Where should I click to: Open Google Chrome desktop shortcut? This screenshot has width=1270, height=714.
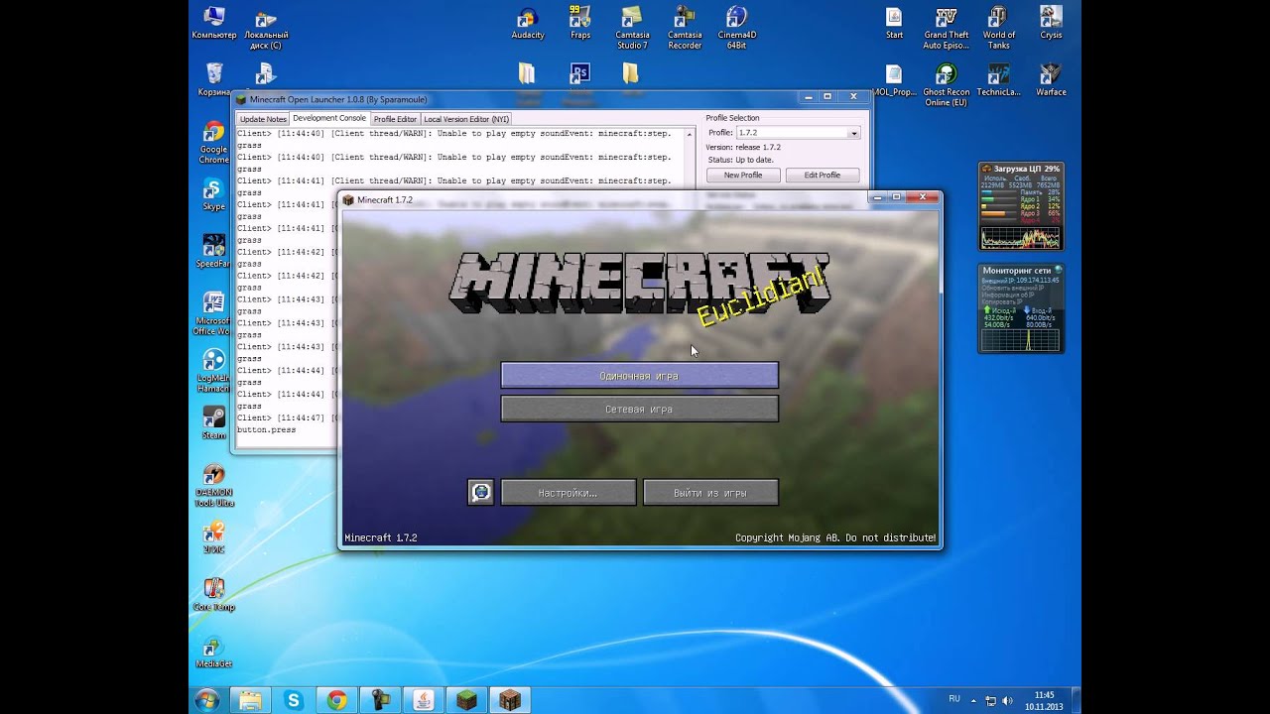213,143
